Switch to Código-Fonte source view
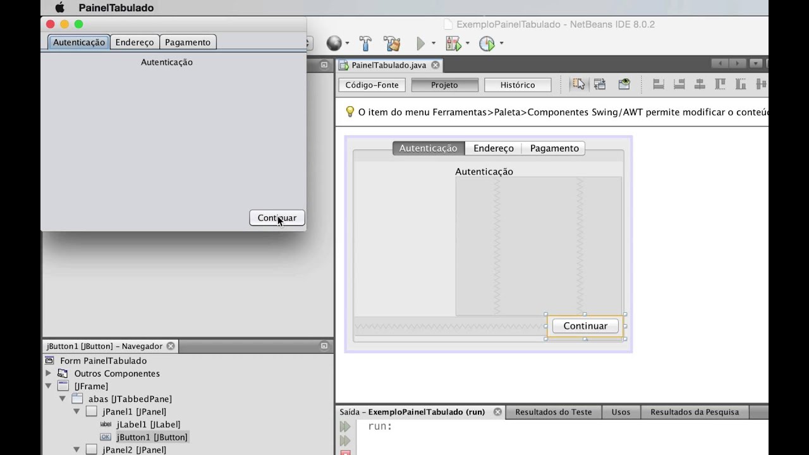Image resolution: width=809 pixels, height=455 pixels. (372, 85)
